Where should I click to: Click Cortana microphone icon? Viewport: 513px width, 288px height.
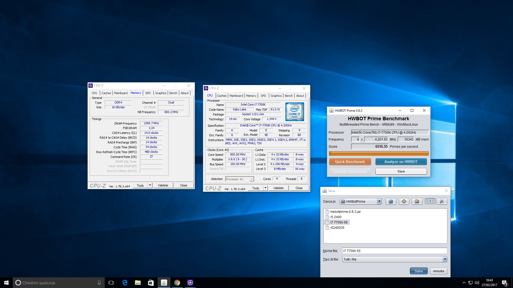[x=99, y=283]
